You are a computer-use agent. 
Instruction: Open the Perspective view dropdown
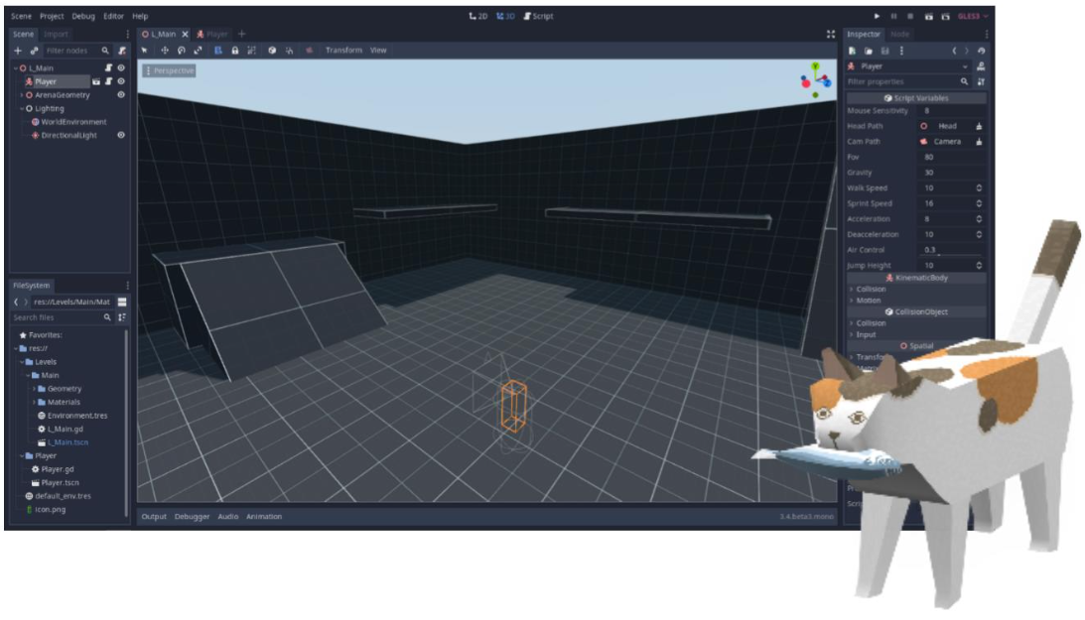tap(170, 70)
